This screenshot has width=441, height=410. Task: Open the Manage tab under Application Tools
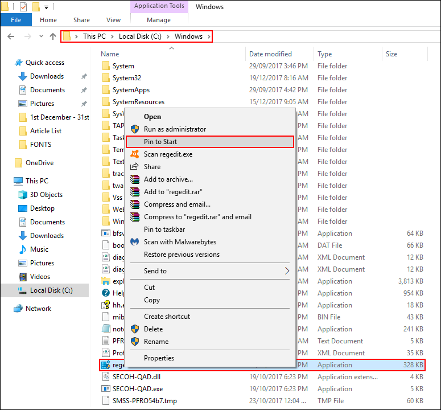(x=159, y=20)
